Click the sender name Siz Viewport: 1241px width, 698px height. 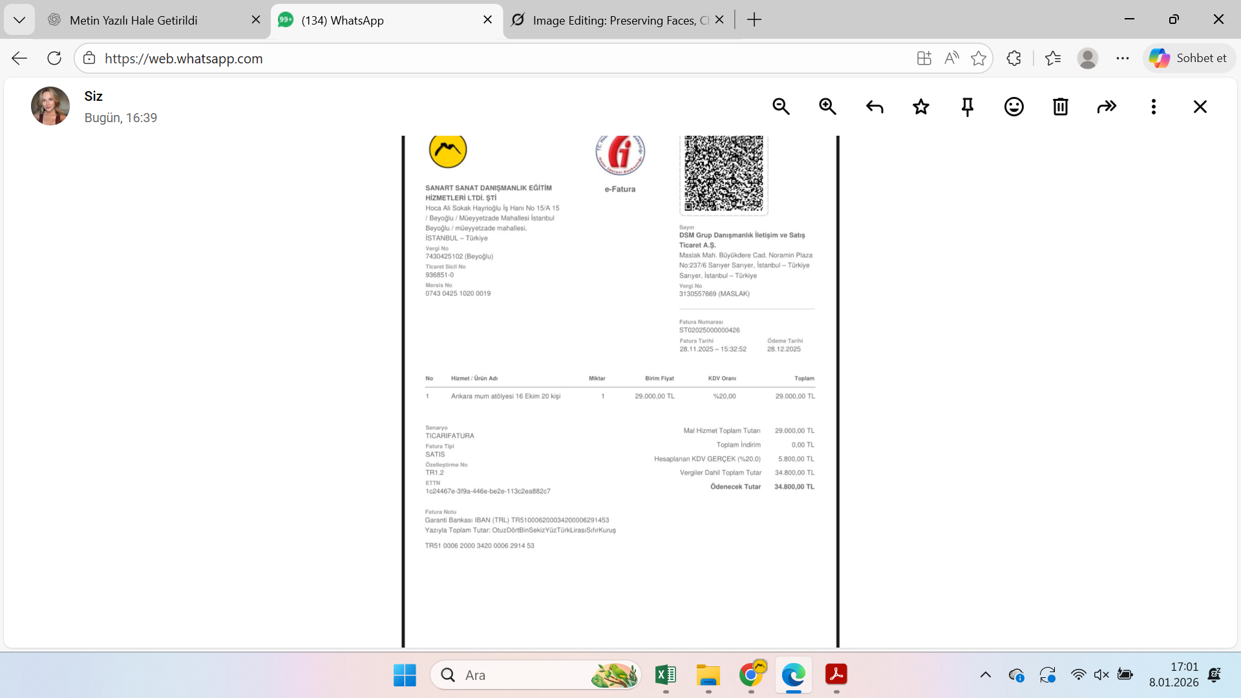94,96
